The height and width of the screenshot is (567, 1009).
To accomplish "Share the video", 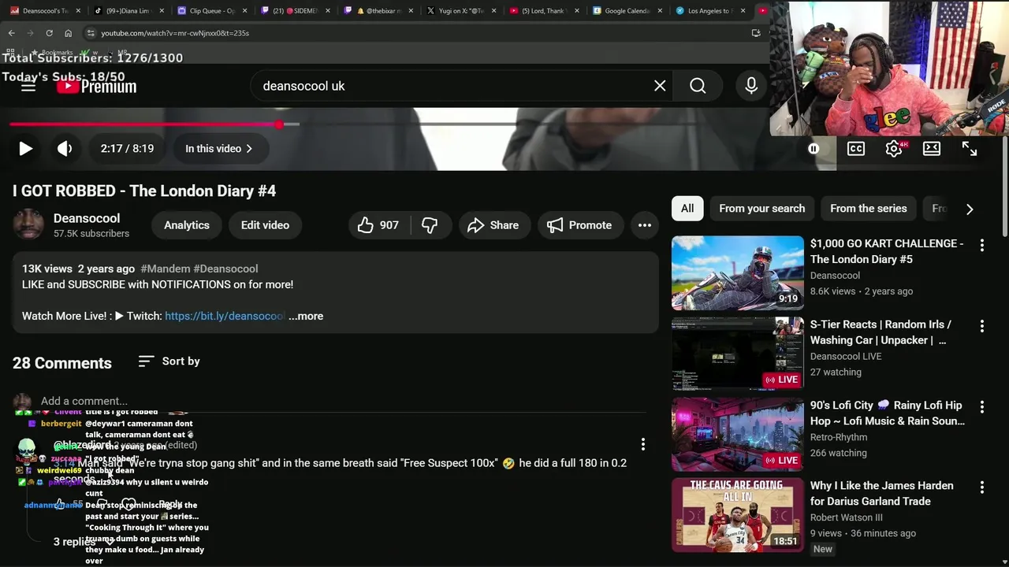I will point(493,225).
